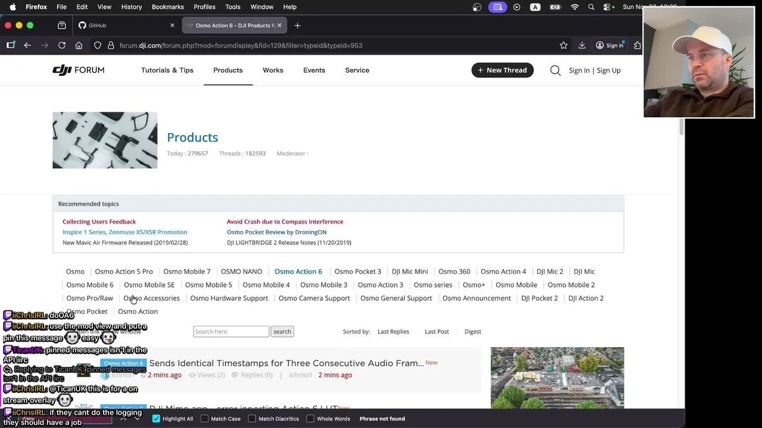Click the page vertical scrollbar
This screenshot has width=762, height=428.
click(x=682, y=126)
